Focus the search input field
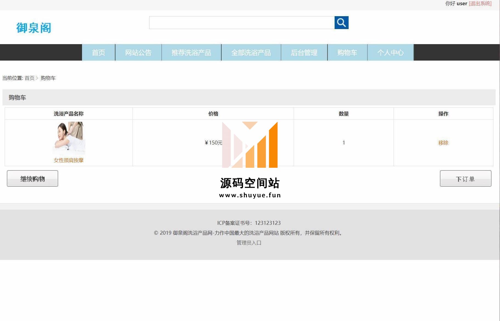500x321 pixels. tap(242, 22)
